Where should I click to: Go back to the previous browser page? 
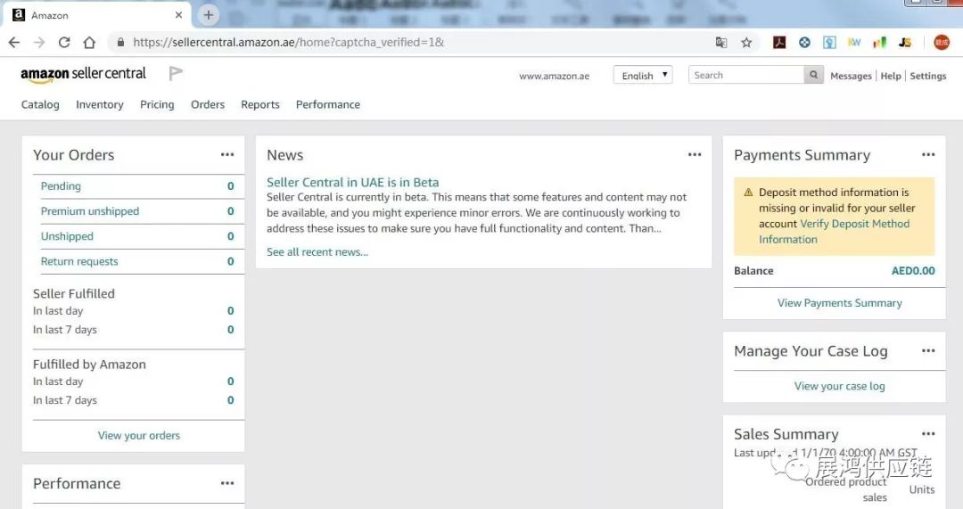point(14,43)
